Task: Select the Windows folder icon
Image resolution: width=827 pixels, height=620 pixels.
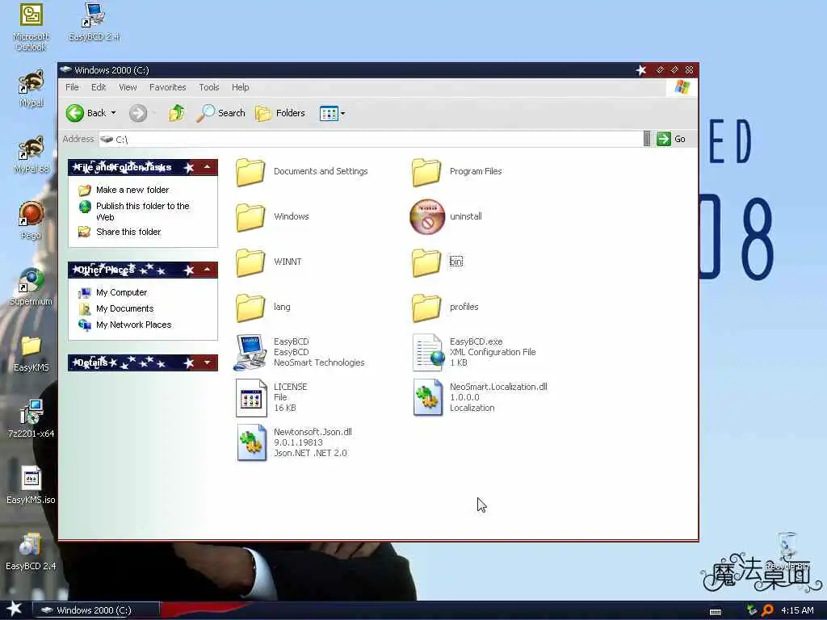Action: [250, 217]
